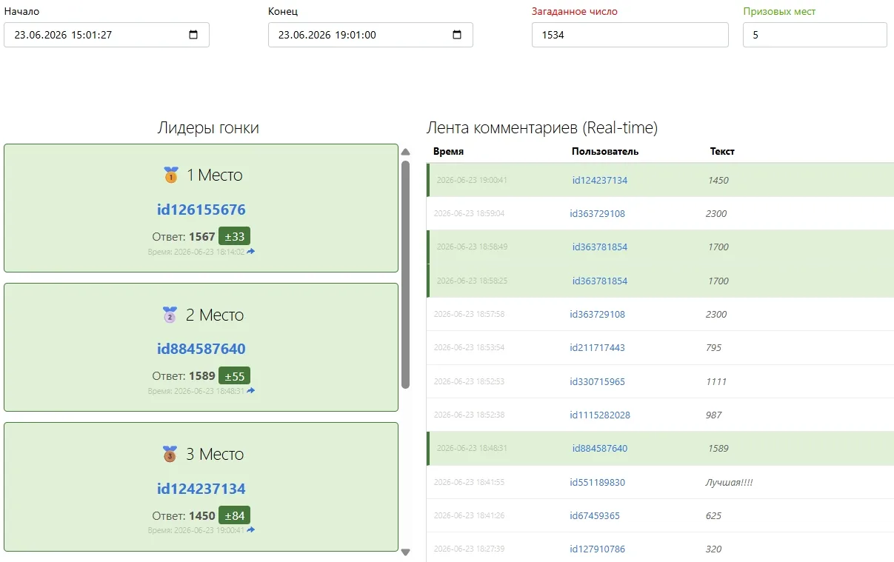This screenshot has height=562, width=894.
Task: Click comment value 320
Action: pyautogui.click(x=713, y=549)
